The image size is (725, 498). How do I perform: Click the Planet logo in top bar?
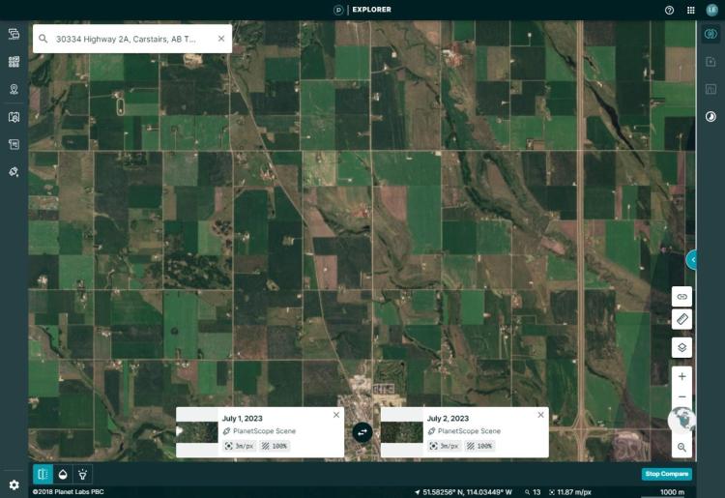[x=338, y=10]
